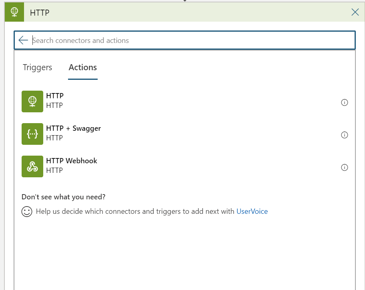View info for HTTP Webhook
365x290 pixels.
point(344,167)
